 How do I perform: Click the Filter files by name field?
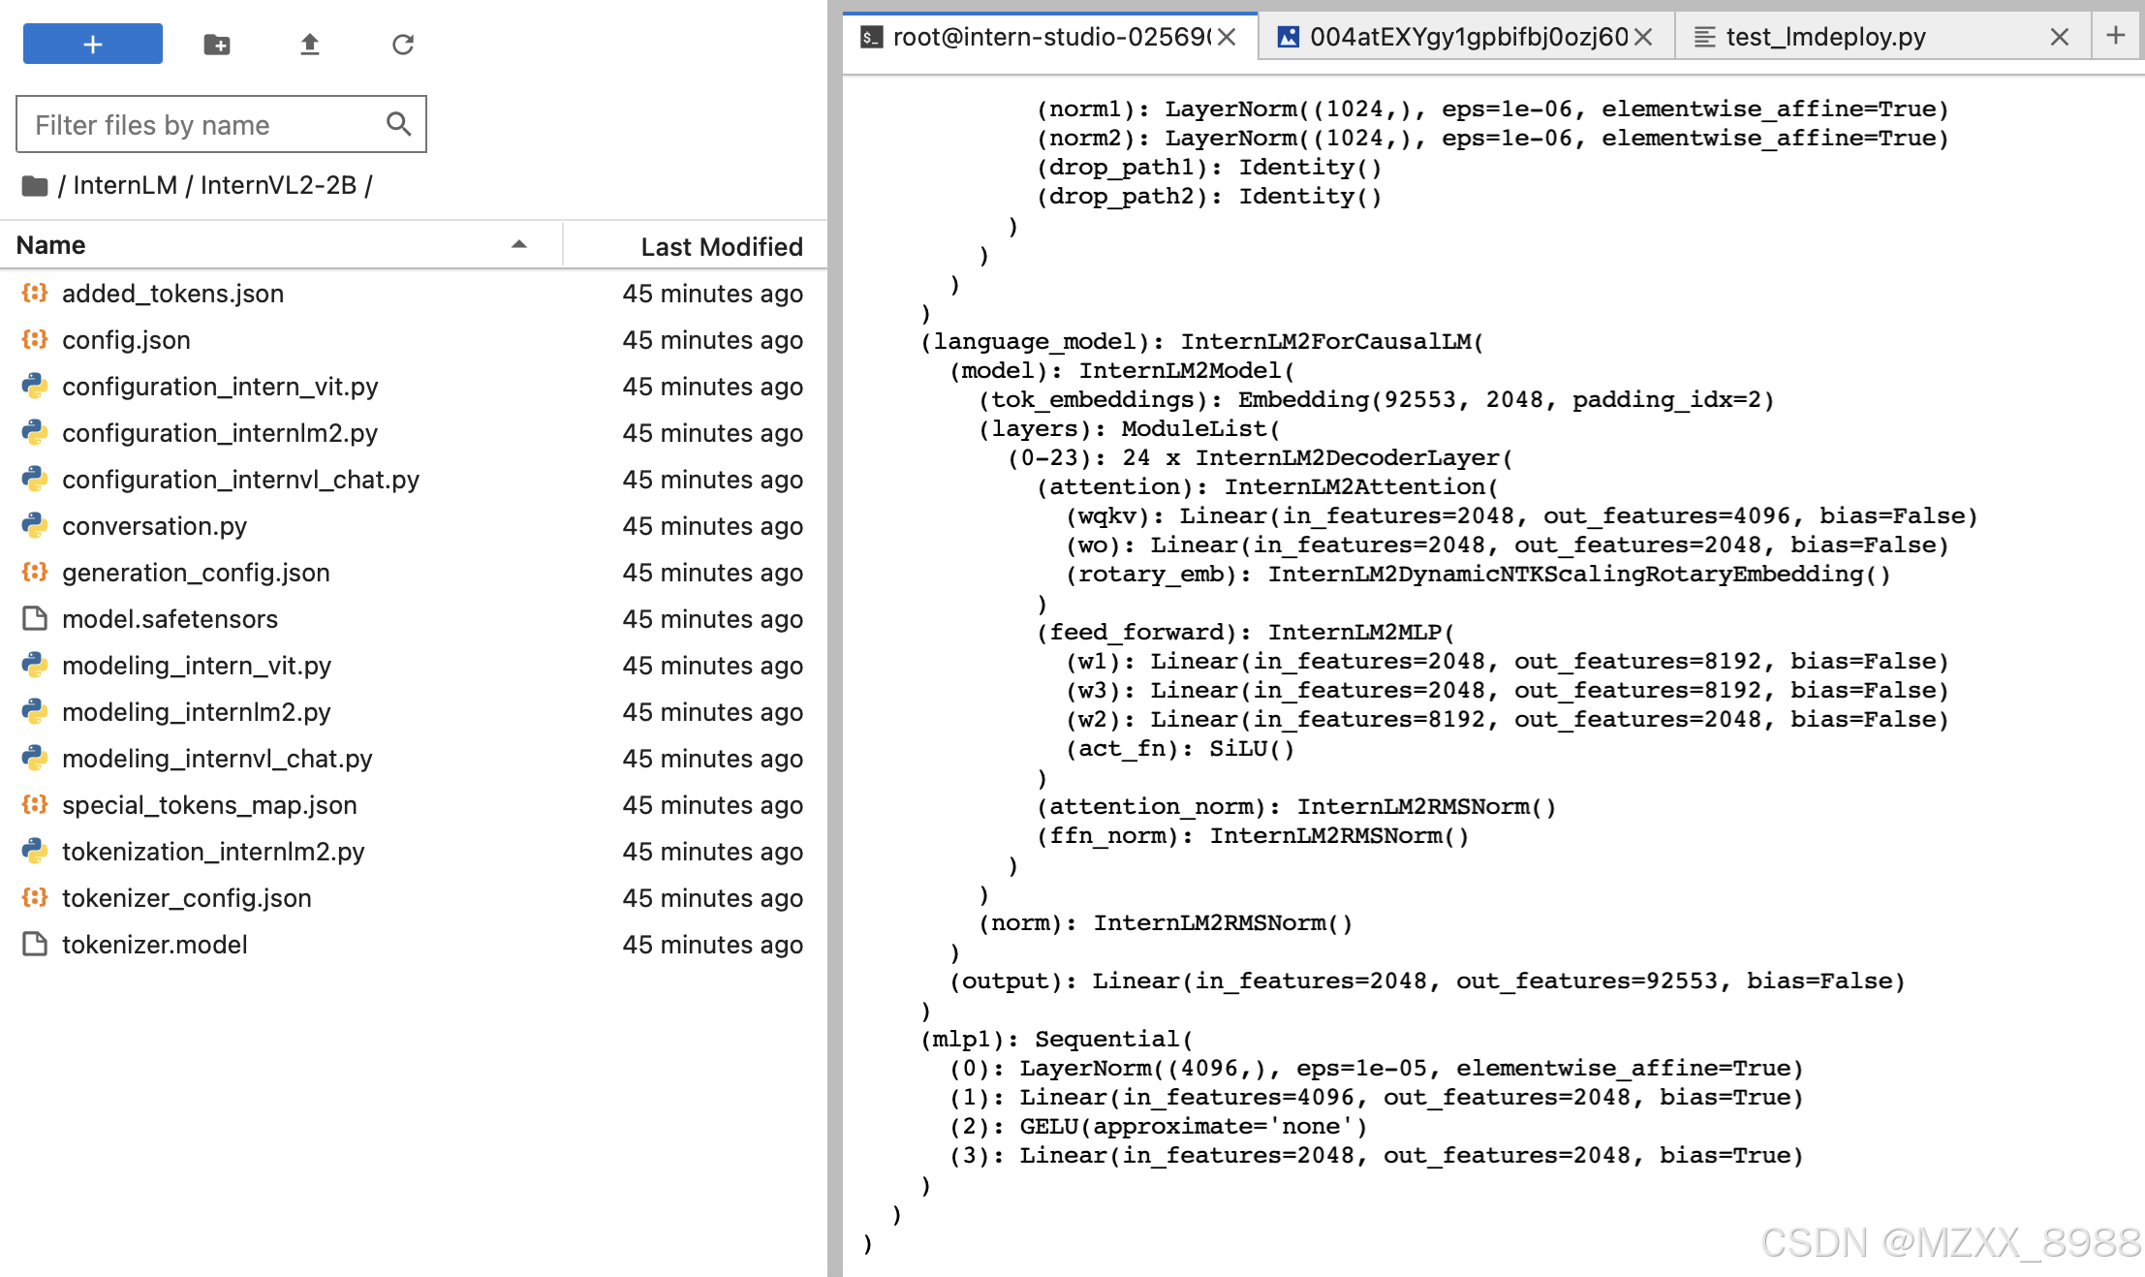pos(194,124)
